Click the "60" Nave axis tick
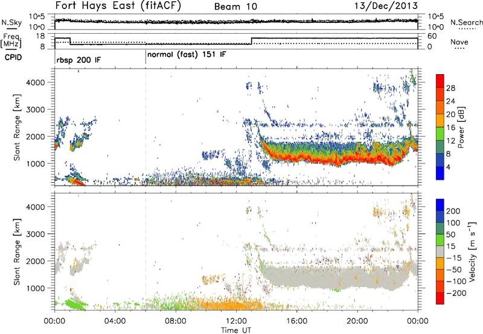 point(432,36)
